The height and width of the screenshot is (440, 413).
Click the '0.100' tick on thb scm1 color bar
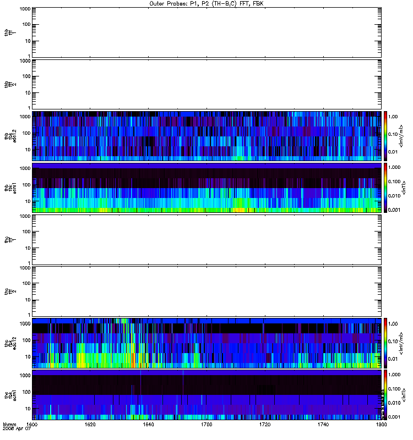394,182
